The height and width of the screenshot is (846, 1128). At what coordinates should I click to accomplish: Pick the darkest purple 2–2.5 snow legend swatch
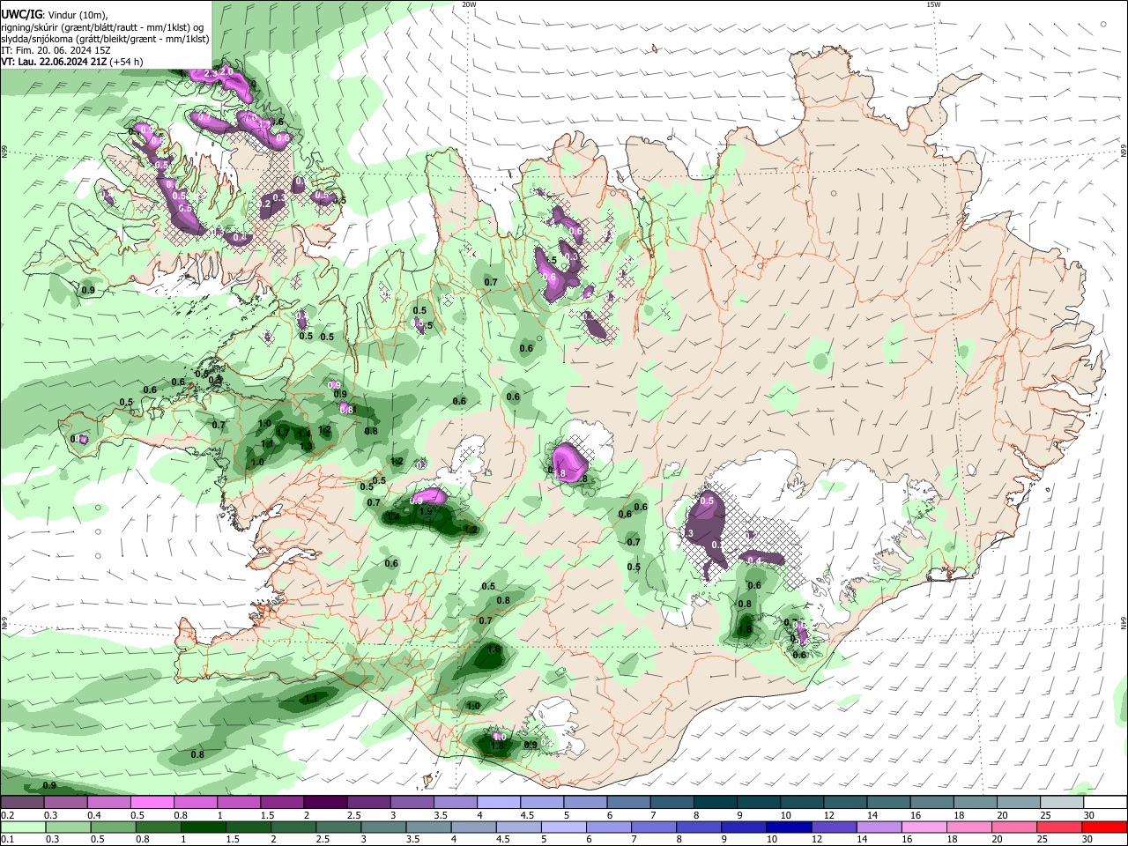pyautogui.click(x=325, y=802)
